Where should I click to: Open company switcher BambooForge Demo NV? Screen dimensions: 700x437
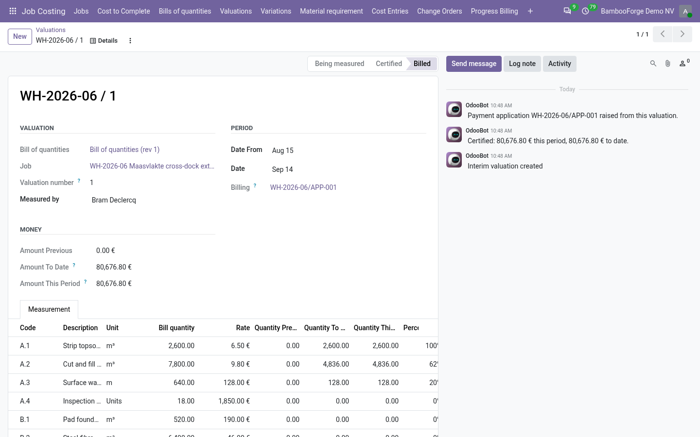coord(637,11)
